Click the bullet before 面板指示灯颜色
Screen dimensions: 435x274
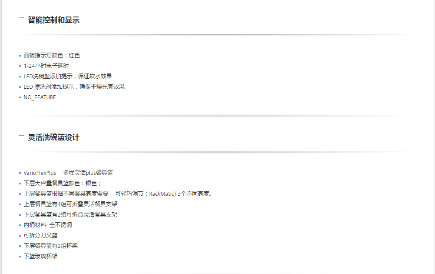coord(20,56)
